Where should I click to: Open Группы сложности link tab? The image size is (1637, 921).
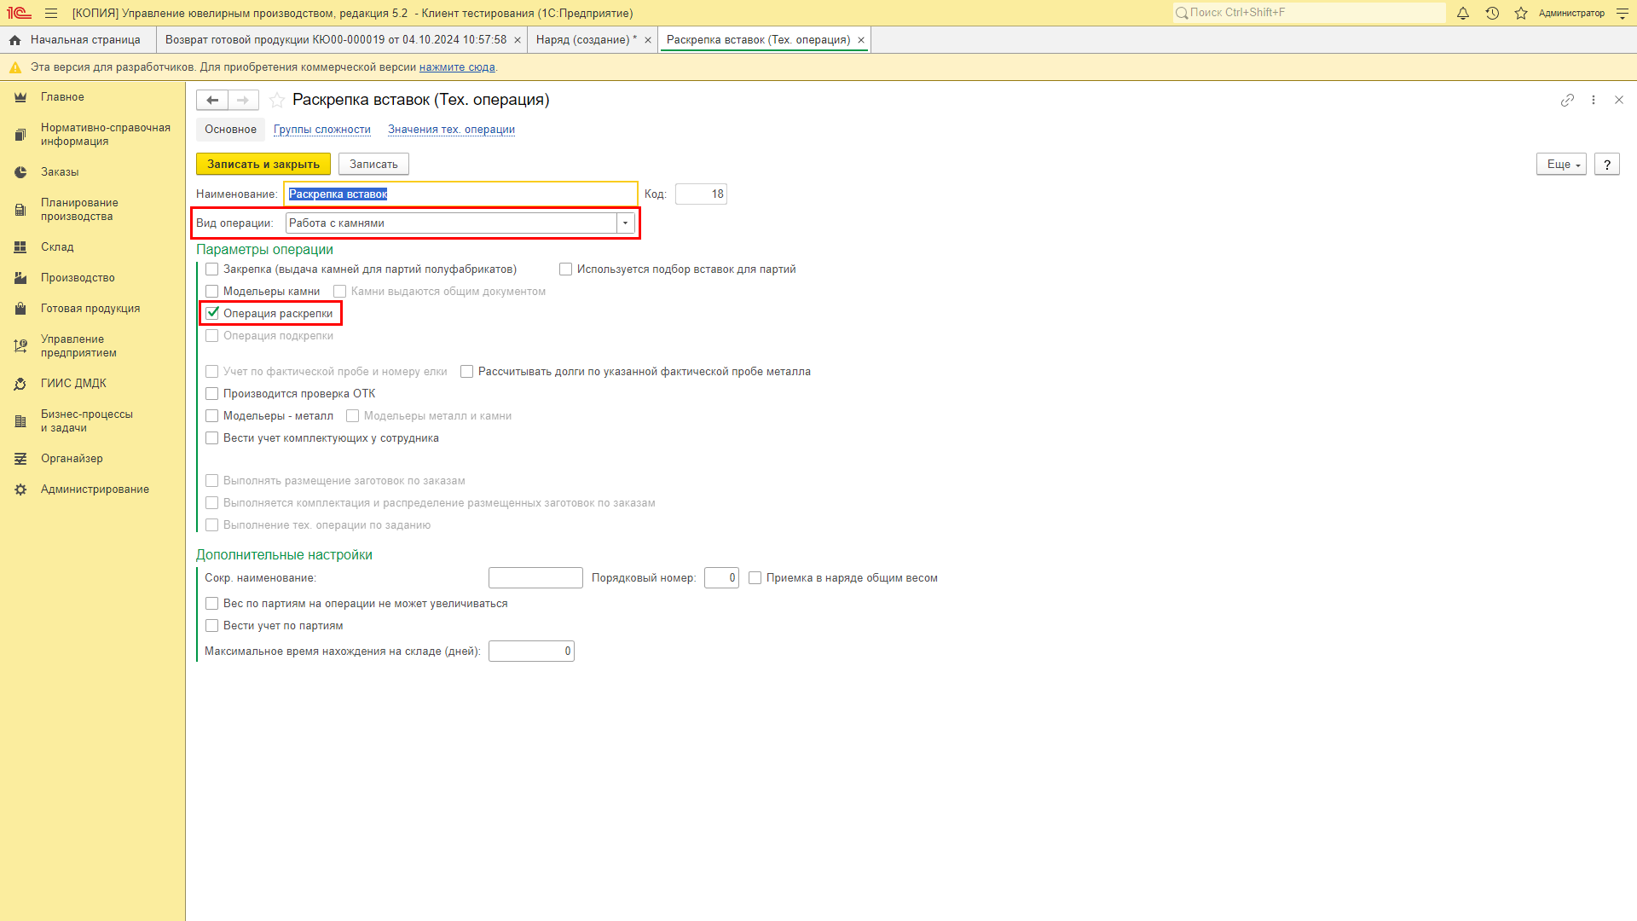pos(322,130)
